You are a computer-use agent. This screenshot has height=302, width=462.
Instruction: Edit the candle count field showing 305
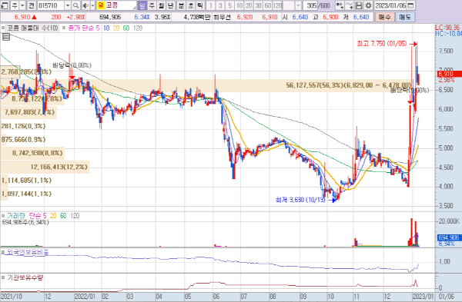click(310, 5)
